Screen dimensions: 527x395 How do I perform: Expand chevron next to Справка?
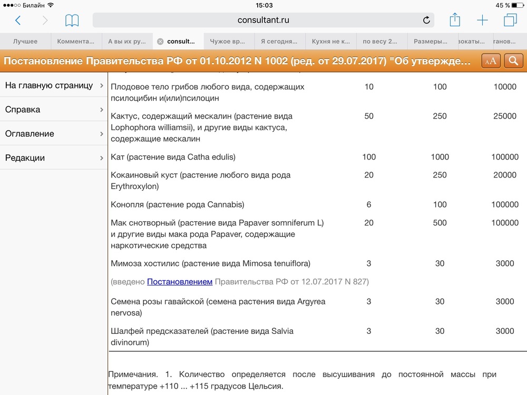coord(102,110)
